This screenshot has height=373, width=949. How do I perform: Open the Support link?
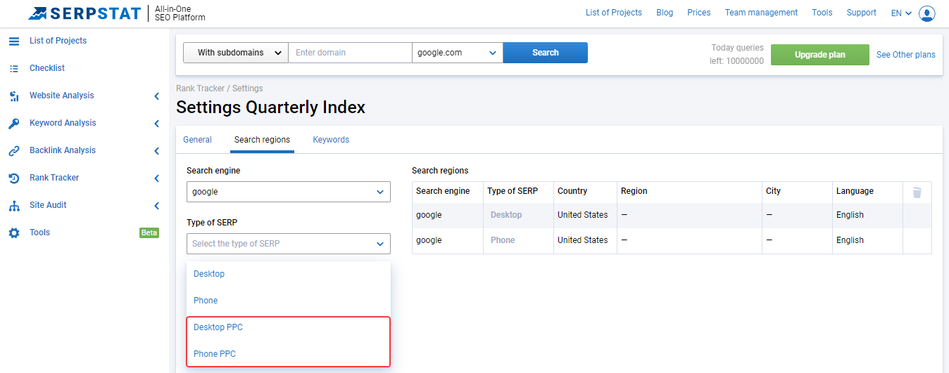click(862, 13)
